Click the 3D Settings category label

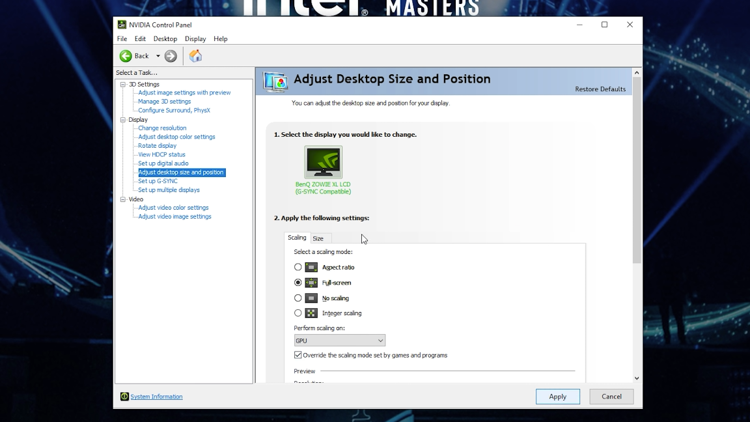tap(144, 84)
